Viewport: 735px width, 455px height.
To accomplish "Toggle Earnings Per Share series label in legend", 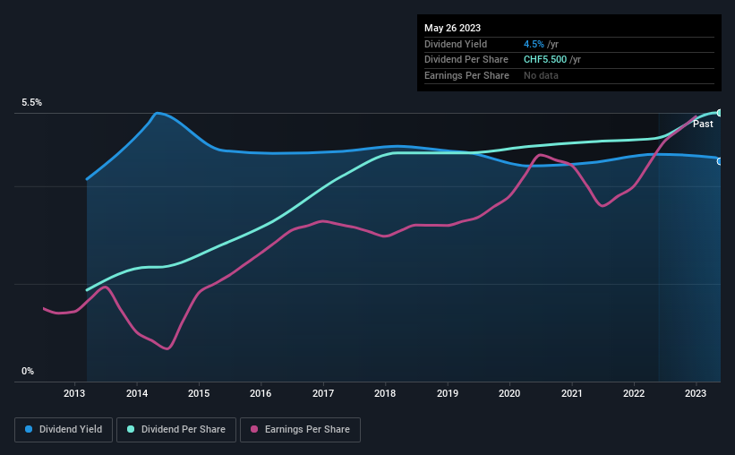I will pos(306,430).
